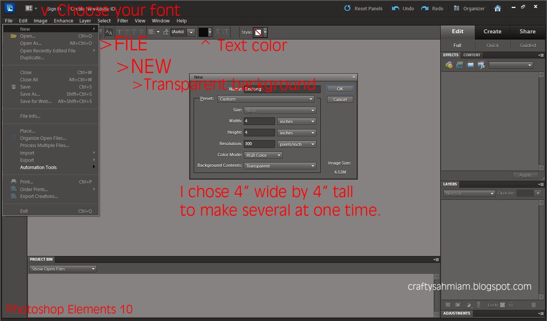Open the effects category dropdown

[x=511, y=65]
